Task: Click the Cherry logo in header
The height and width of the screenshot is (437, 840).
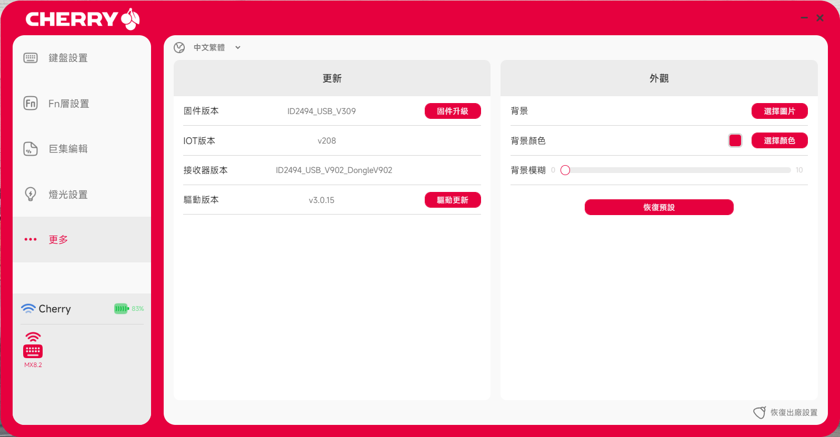Action: (x=83, y=19)
